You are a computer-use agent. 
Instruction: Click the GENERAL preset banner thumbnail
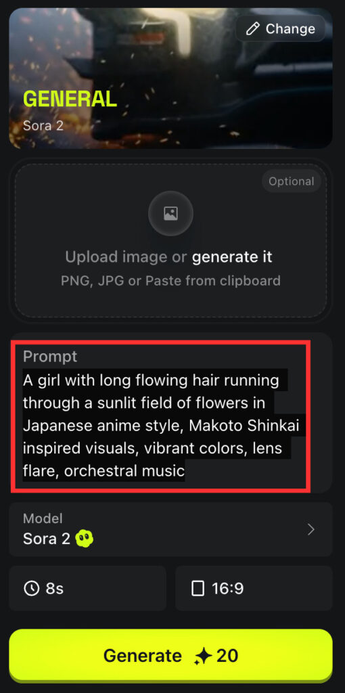point(170,79)
